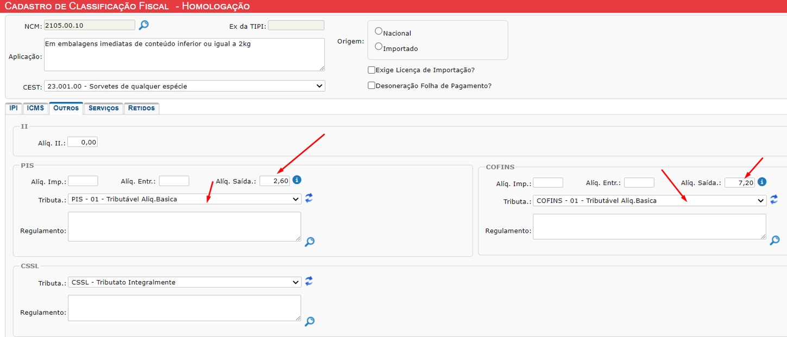Click the PIS Alíq. Saída field
This screenshot has height=337, width=787.
coord(275,181)
